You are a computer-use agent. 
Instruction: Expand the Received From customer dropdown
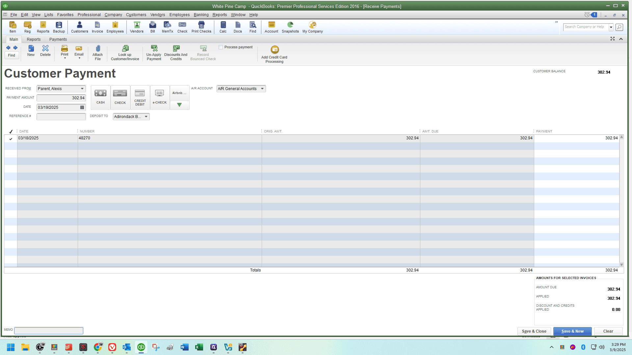click(82, 89)
